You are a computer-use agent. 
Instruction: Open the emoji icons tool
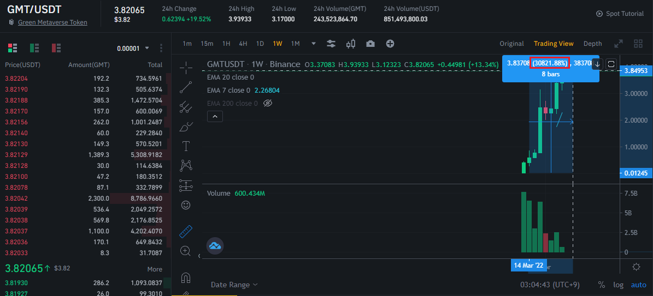tap(186, 205)
